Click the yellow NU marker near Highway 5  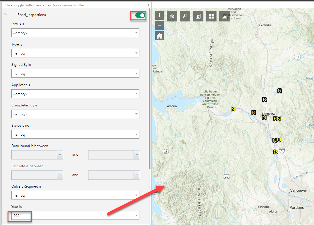[276, 140]
